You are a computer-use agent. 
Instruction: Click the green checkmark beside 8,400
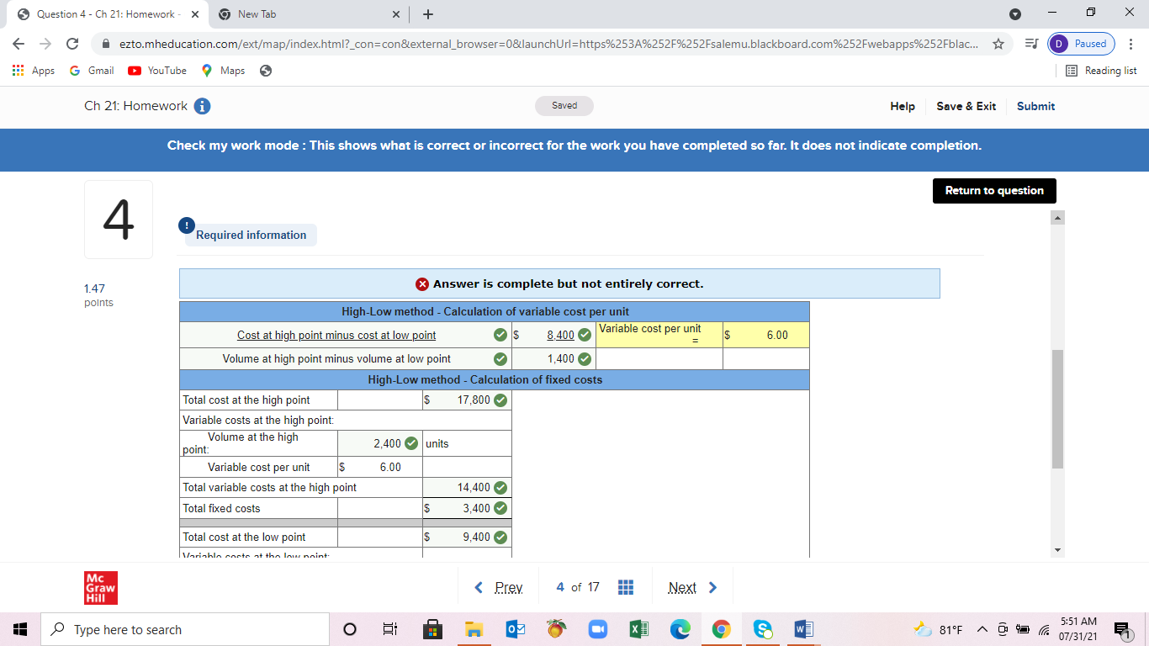(585, 335)
